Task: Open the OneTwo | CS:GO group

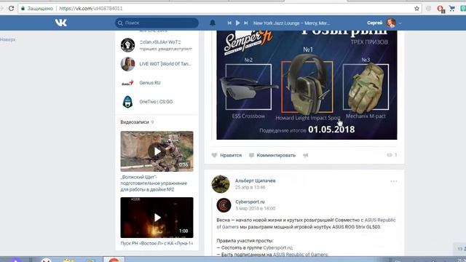Action: pyautogui.click(x=156, y=102)
